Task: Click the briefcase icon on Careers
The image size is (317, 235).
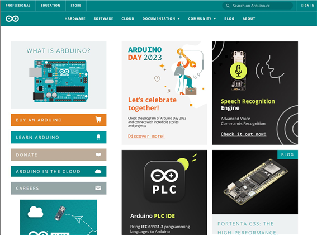Action: tap(98, 188)
